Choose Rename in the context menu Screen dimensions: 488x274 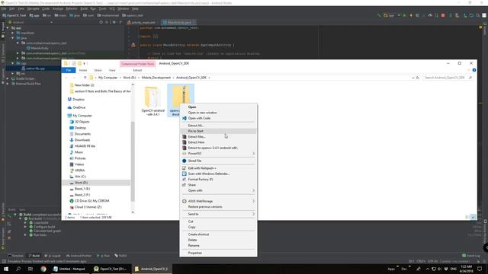pyautogui.click(x=194, y=246)
